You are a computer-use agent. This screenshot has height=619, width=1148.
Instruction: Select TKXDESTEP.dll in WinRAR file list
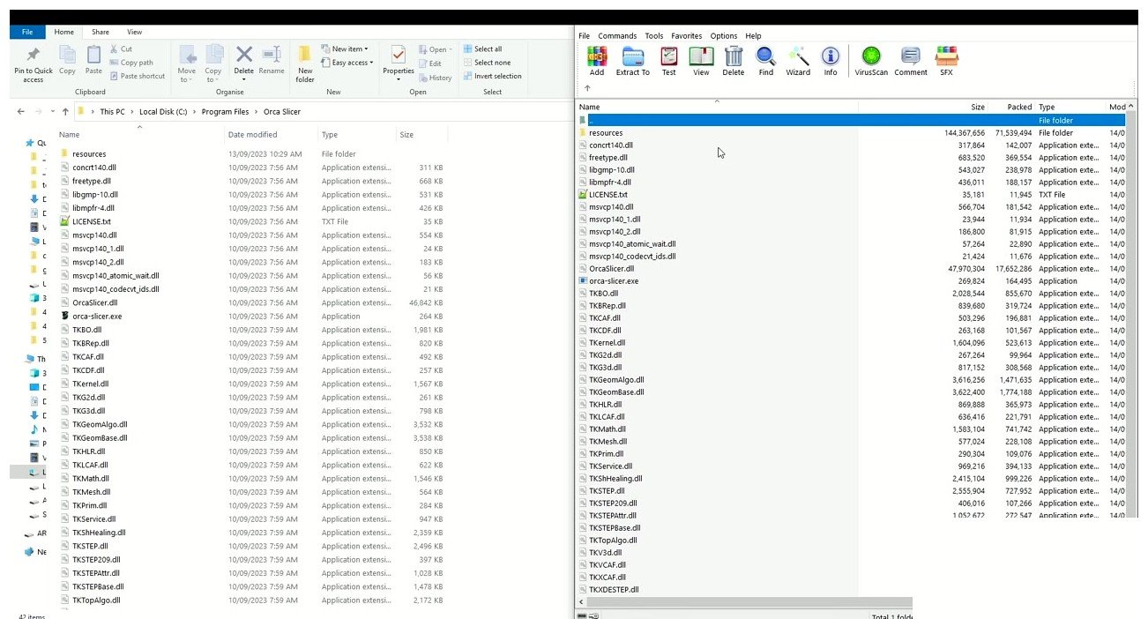pos(614,589)
